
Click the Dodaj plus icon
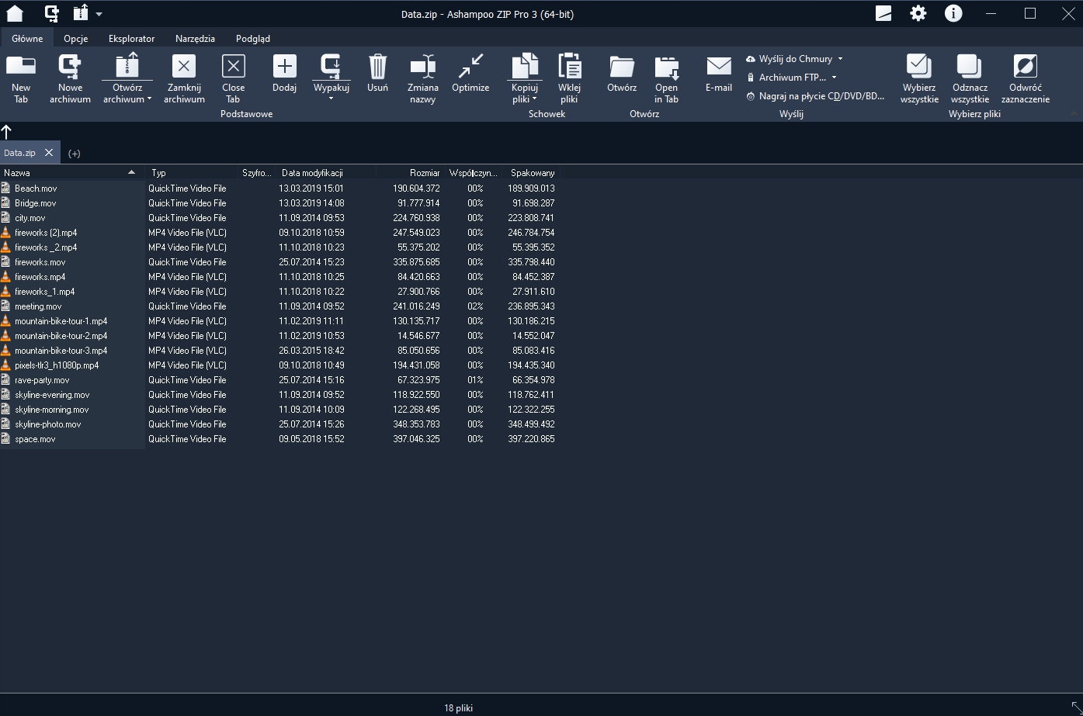(284, 67)
